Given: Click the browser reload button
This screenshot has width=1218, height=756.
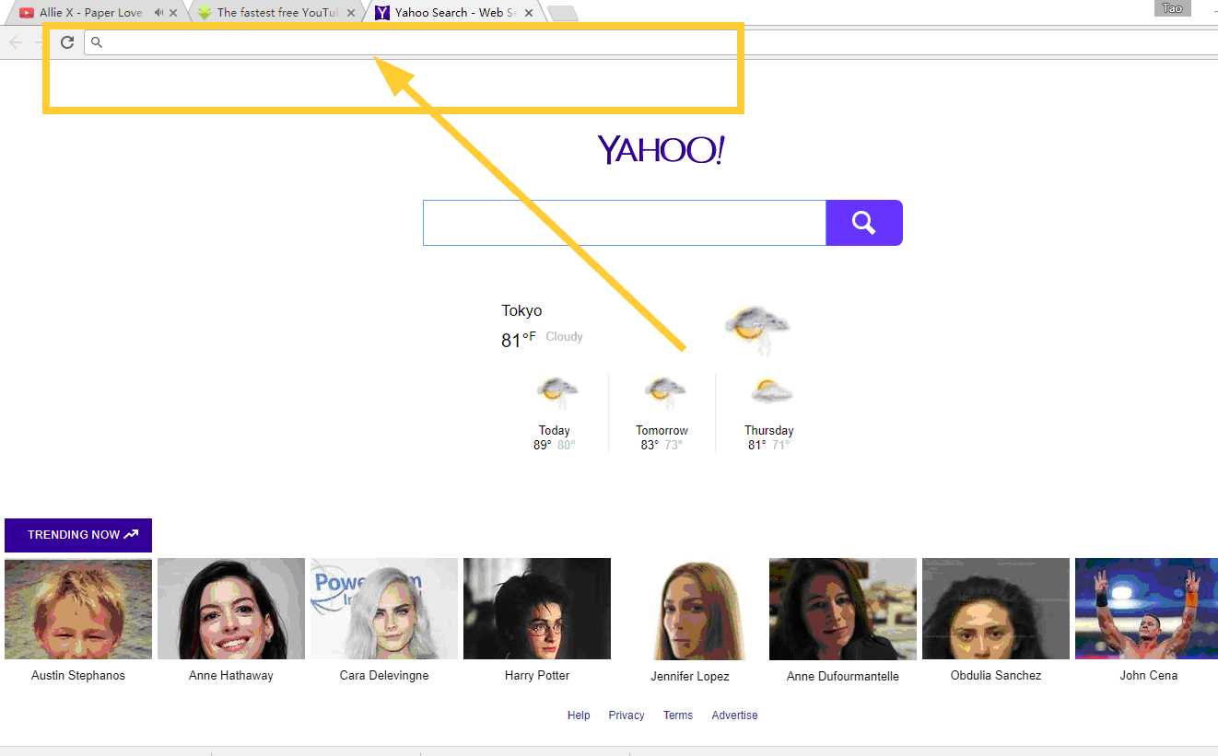Looking at the screenshot, I should [67, 42].
